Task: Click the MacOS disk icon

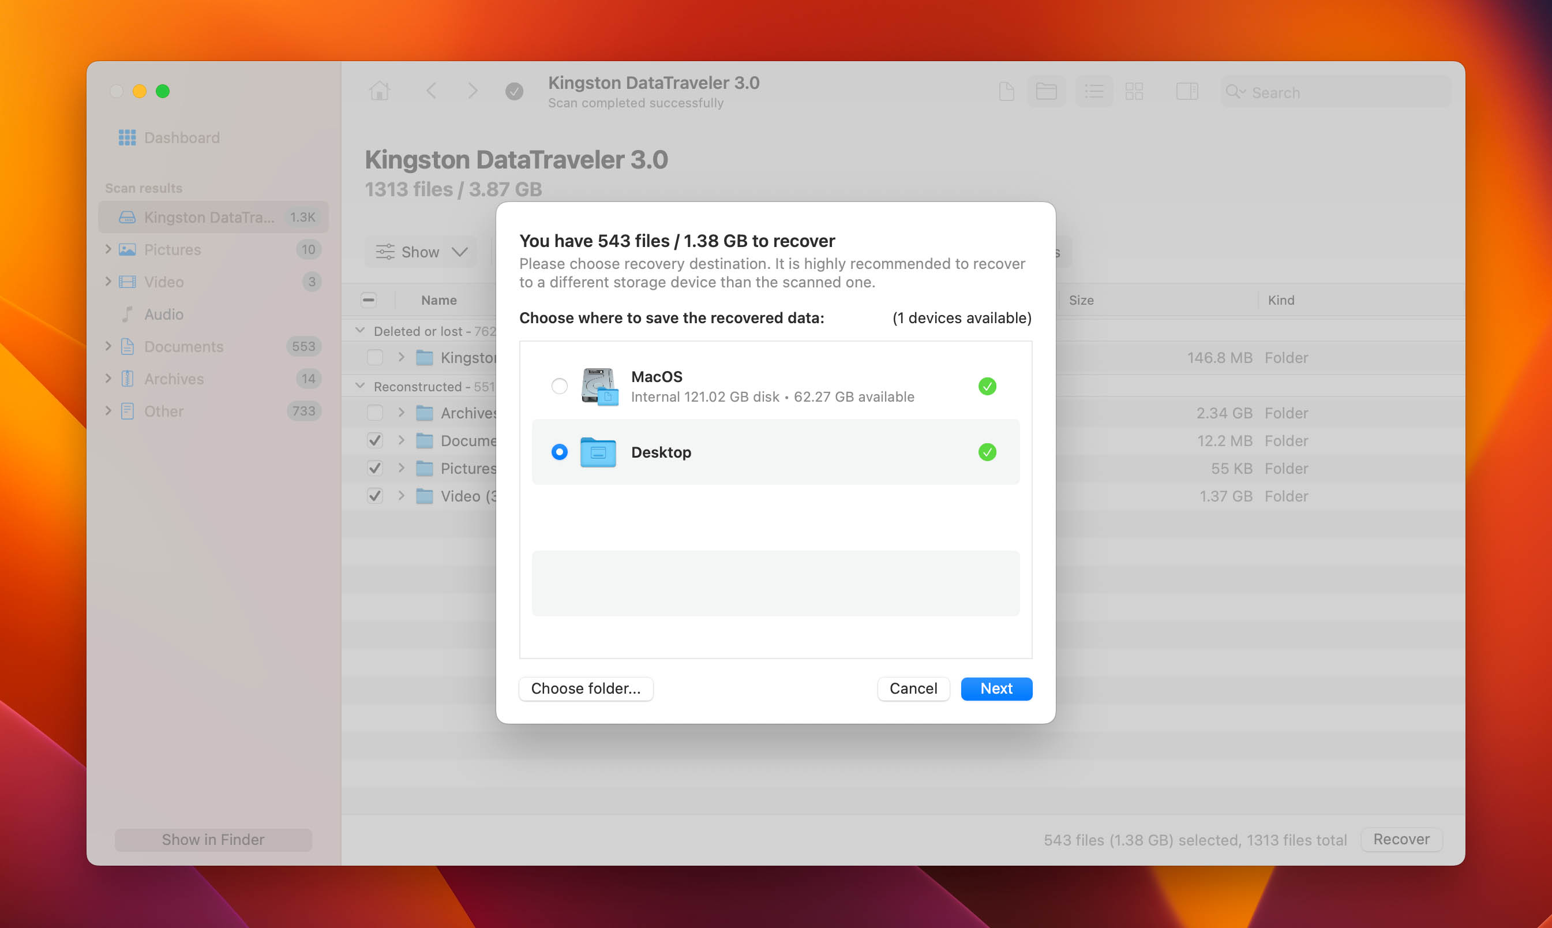Action: (599, 387)
